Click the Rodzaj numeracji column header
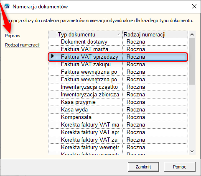 tap(155, 34)
